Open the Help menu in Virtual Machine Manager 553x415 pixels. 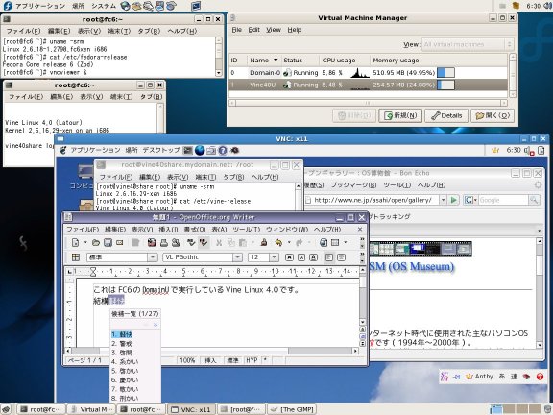click(x=294, y=30)
